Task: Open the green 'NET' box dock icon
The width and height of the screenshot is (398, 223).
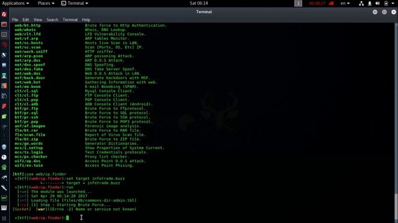Action: 4,198
